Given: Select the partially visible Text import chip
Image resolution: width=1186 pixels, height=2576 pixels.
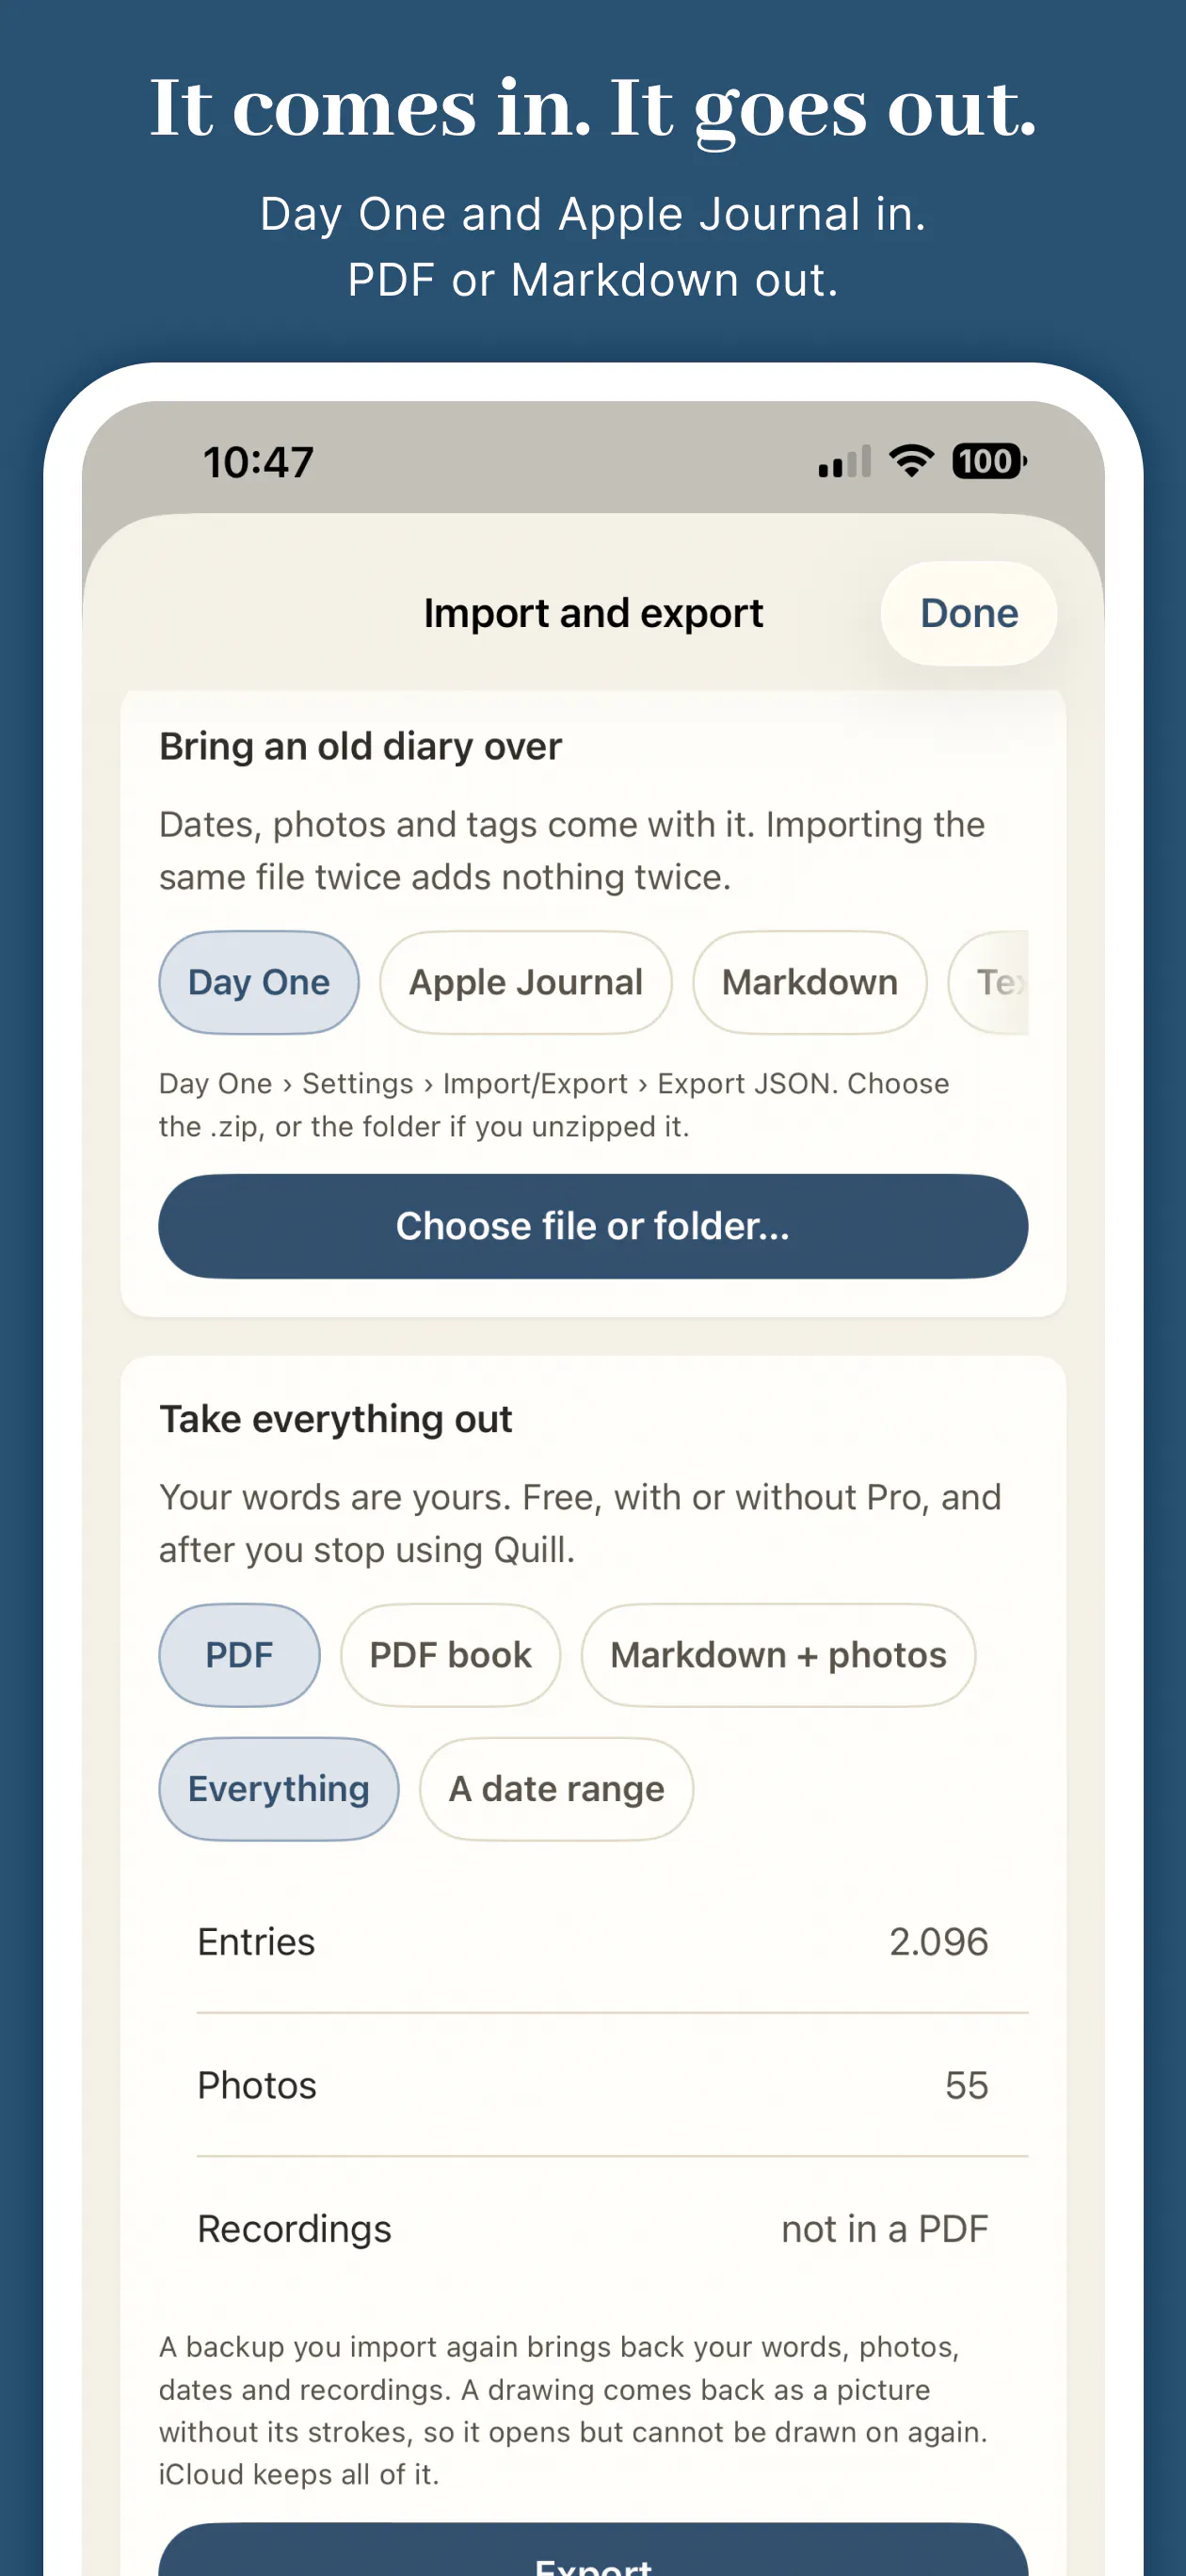Looking at the screenshot, I should tap(989, 982).
